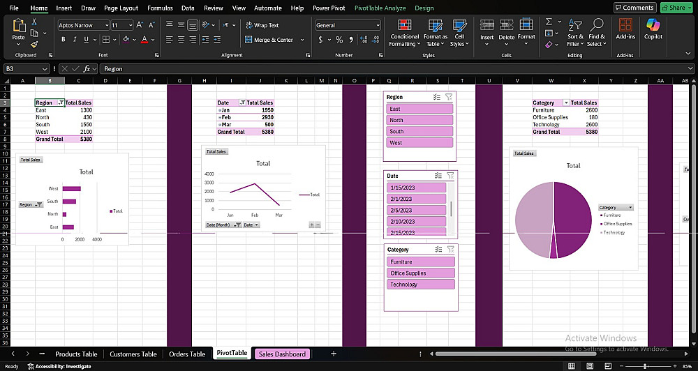This screenshot has height=371, width=698.
Task: Open Conditional Formatting in the Styles group
Action: tap(405, 31)
